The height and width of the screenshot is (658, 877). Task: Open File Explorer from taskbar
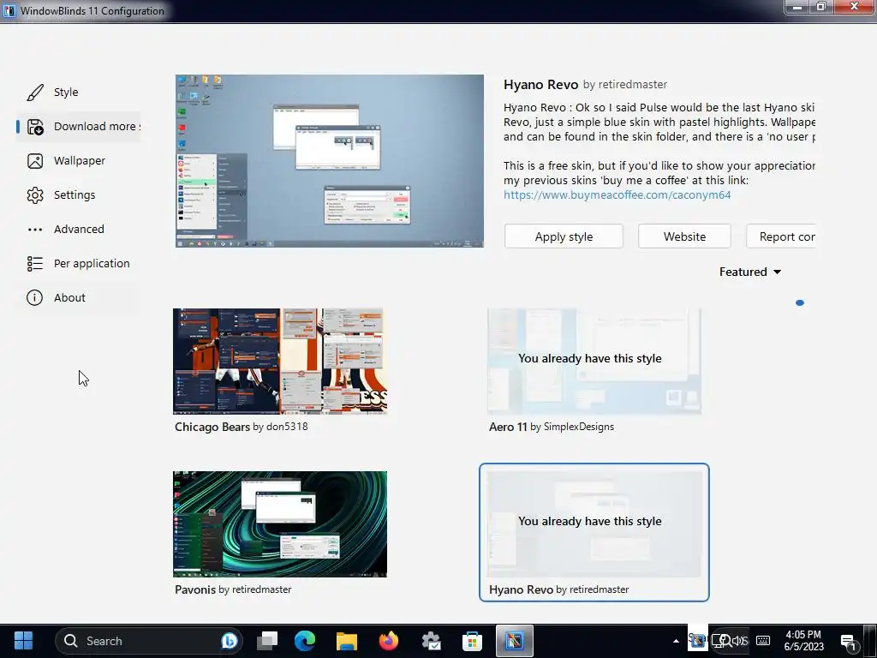click(x=346, y=641)
